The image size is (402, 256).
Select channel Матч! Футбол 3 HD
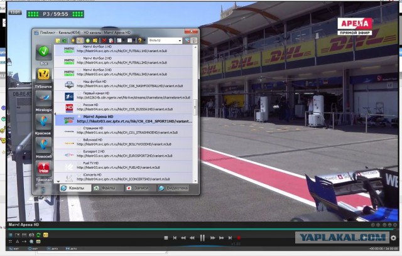pos(123,72)
